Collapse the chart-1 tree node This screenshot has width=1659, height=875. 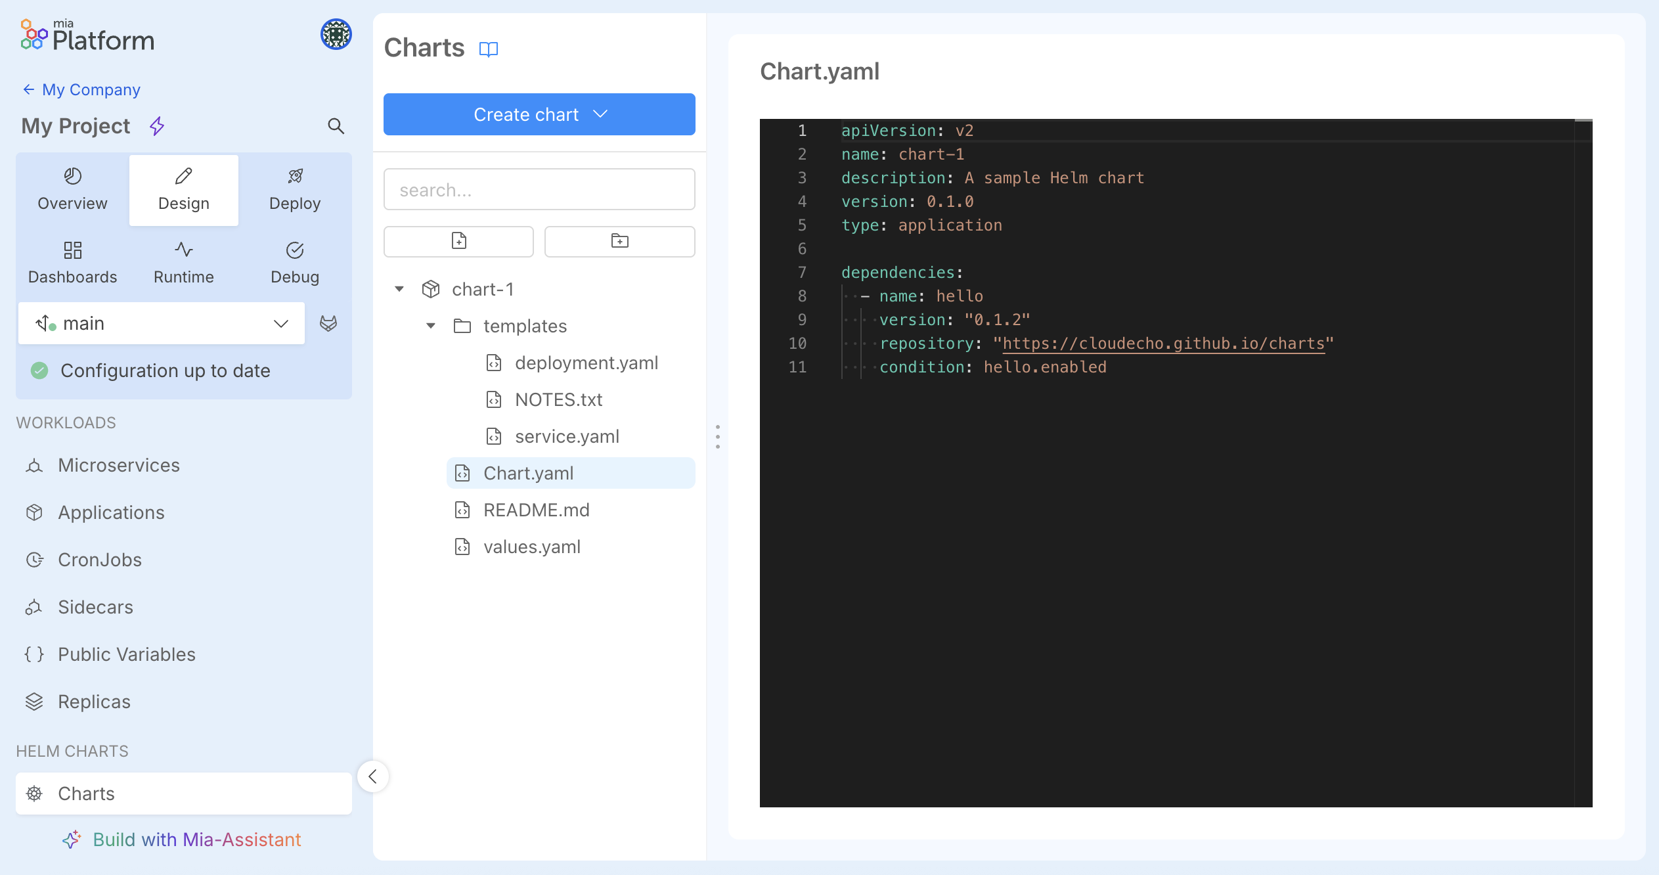tap(399, 289)
